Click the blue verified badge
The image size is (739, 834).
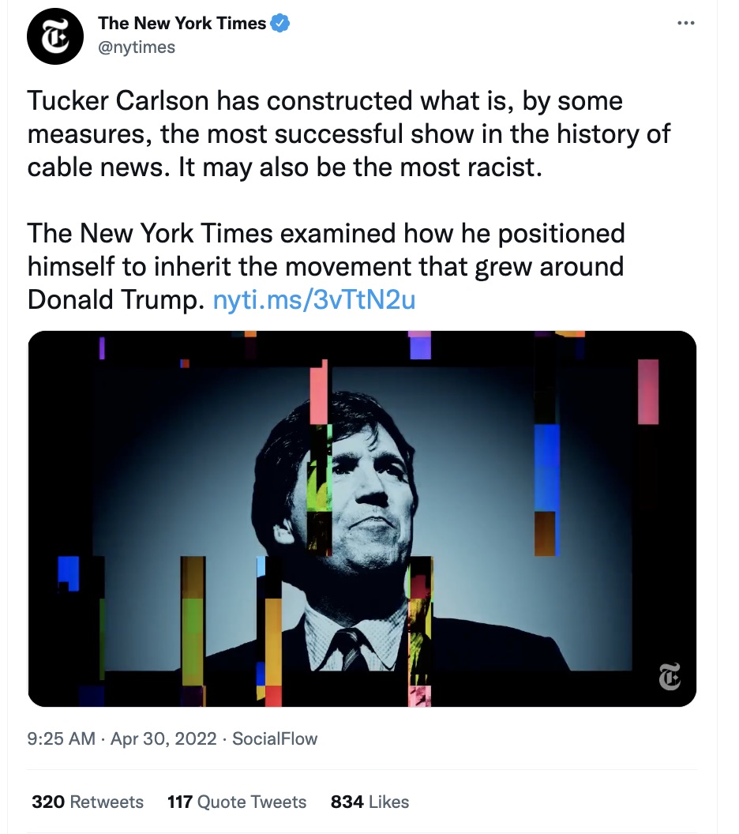point(280,24)
